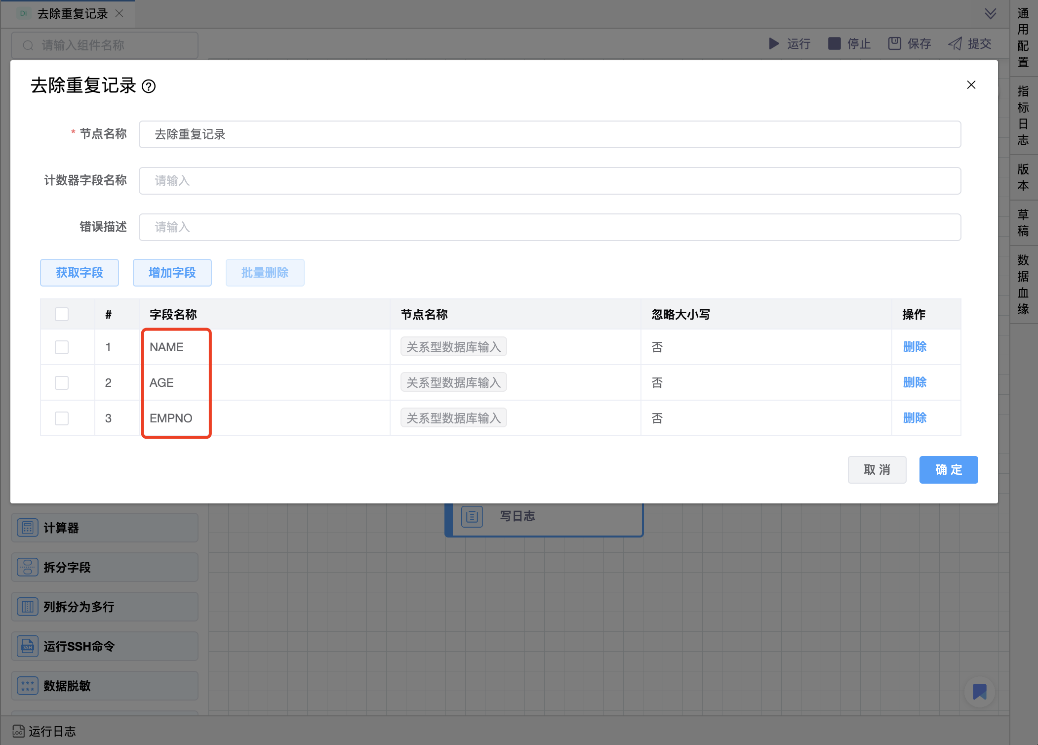The width and height of the screenshot is (1038, 745).
Task: Open node dropdown for AGE row
Action: coord(453,382)
